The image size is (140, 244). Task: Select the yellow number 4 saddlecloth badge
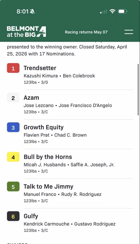(13, 157)
